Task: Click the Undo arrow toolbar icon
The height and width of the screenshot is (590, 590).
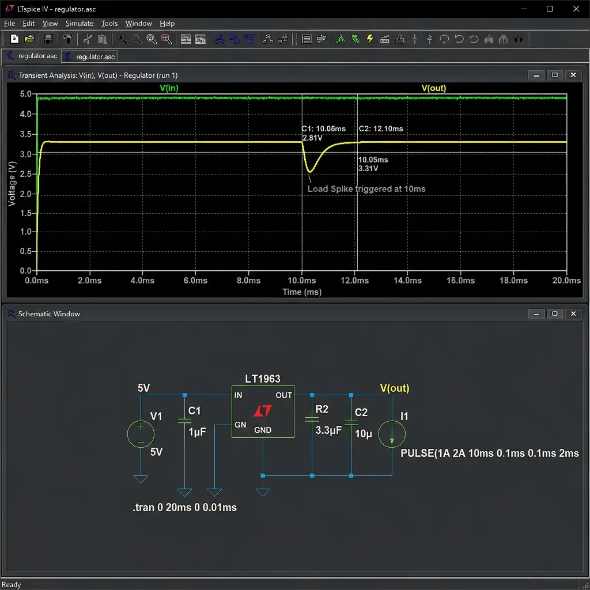Action: point(459,39)
